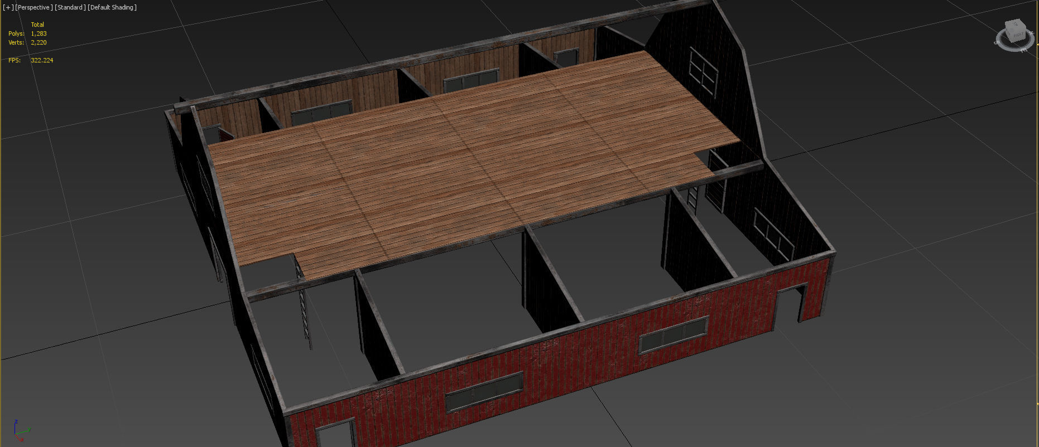The height and width of the screenshot is (447, 1039).
Task: Open the [+] viewport general menu
Action: tap(8, 7)
